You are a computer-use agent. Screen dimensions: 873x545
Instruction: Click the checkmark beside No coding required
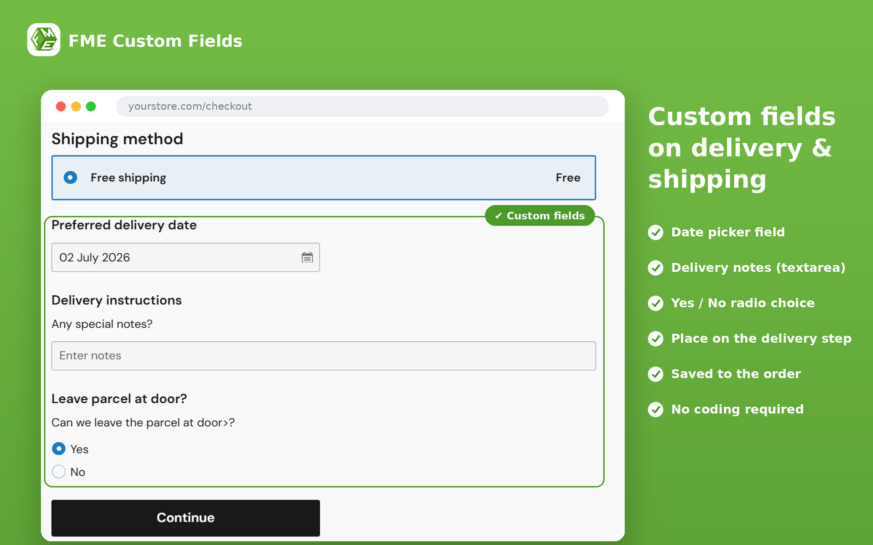pos(655,409)
